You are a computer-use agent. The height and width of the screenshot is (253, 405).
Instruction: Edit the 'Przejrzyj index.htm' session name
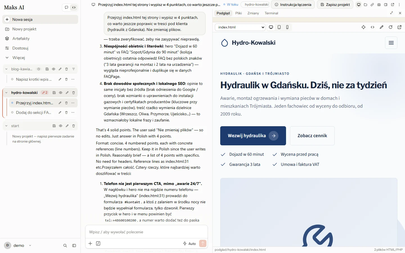[60, 103]
